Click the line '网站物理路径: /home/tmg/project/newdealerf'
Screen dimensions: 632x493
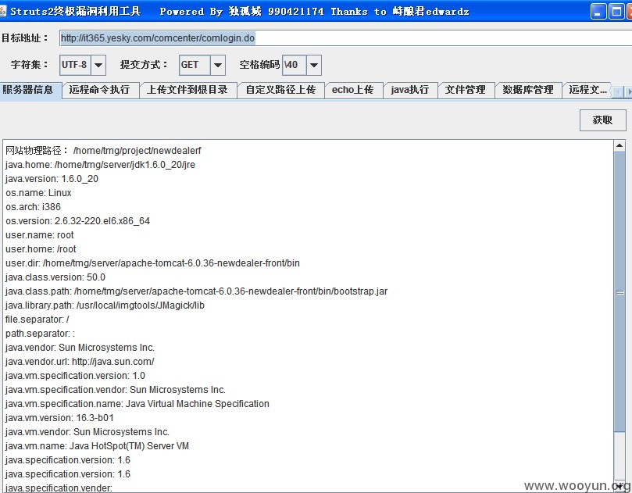coord(103,151)
